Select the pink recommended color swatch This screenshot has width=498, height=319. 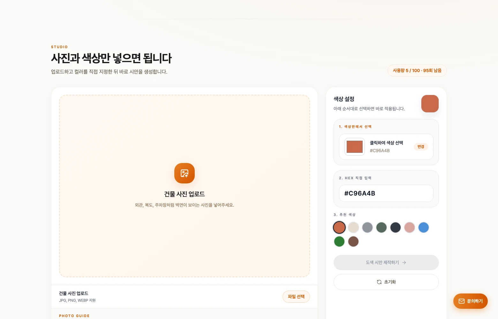(x=410, y=227)
